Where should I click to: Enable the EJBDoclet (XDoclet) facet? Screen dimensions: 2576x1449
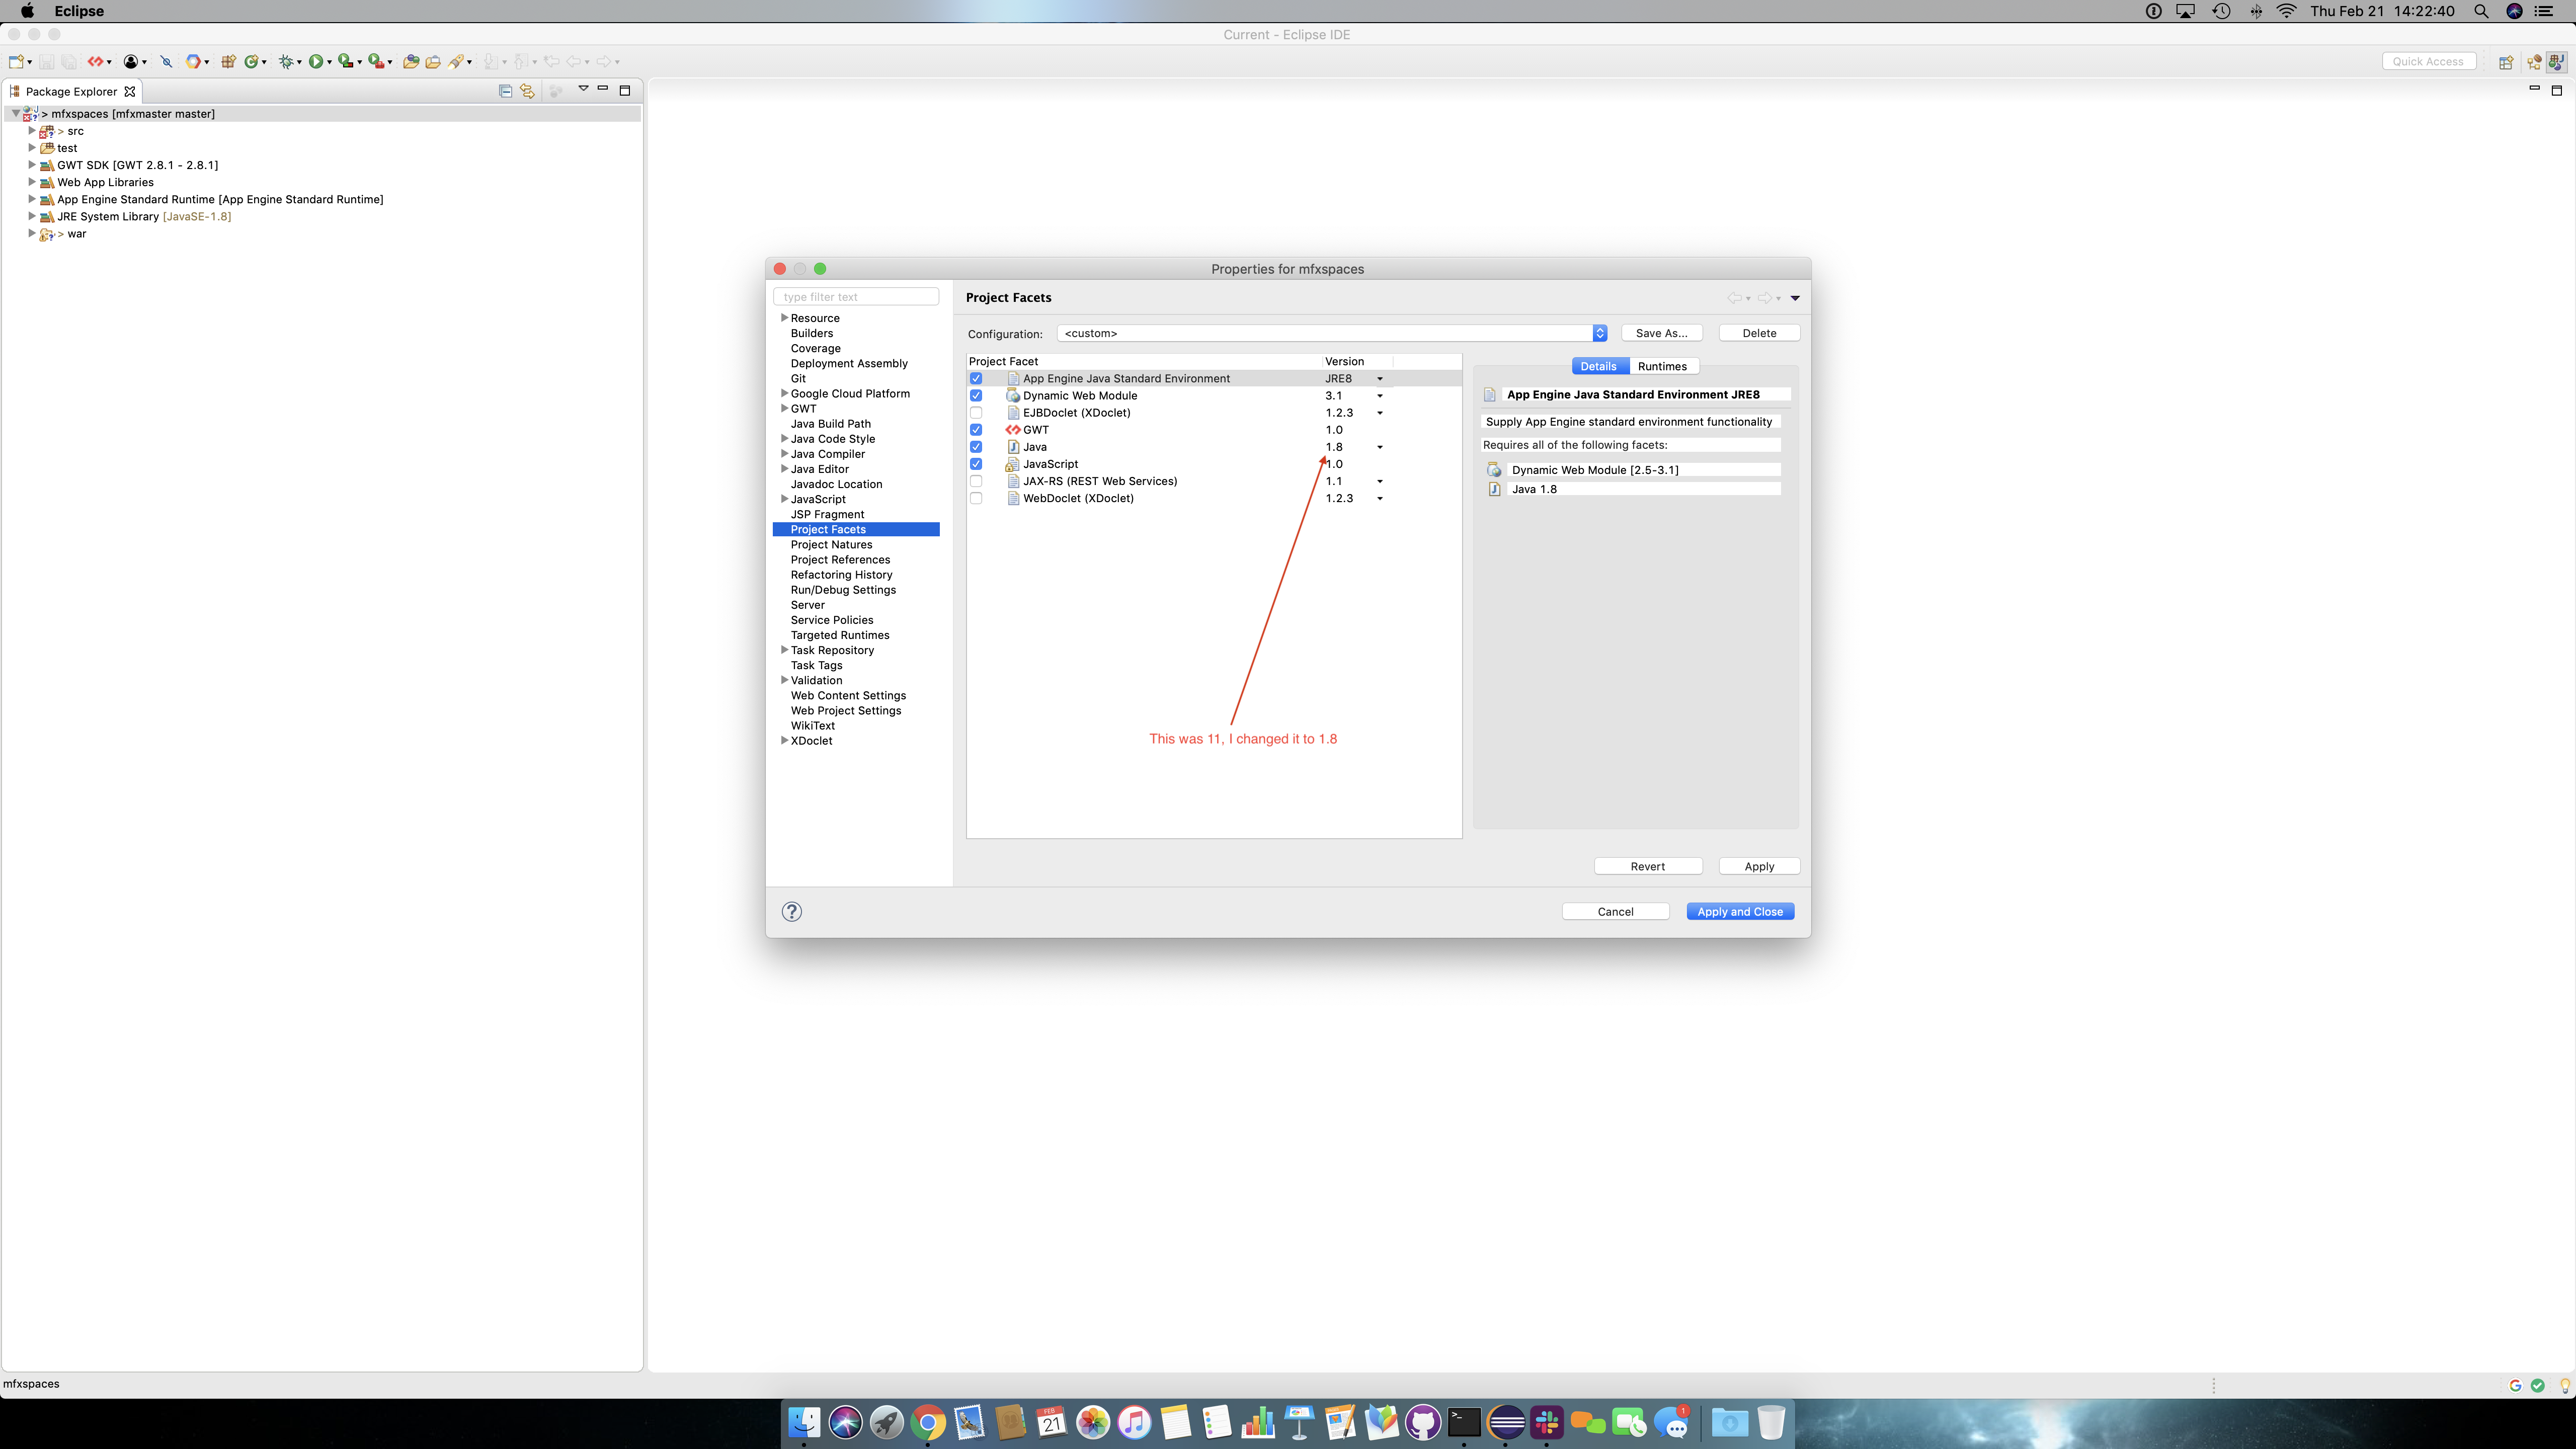tap(976, 412)
